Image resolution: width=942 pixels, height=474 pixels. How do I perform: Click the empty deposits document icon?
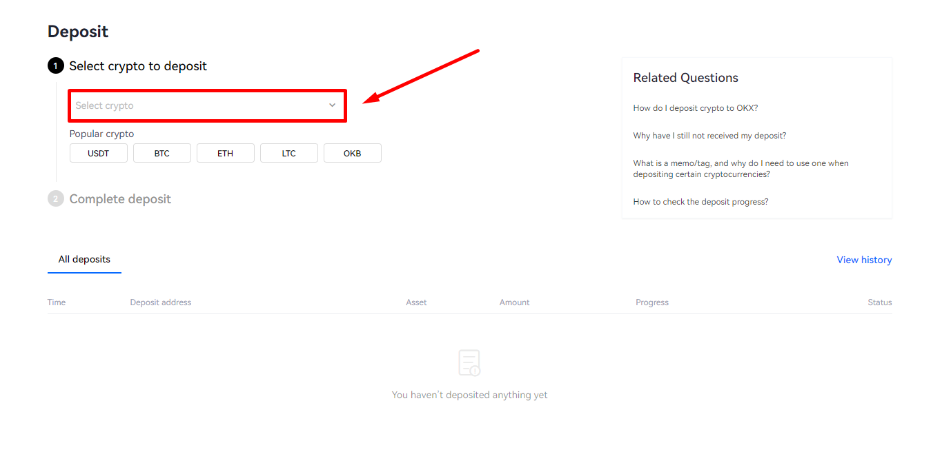469,363
